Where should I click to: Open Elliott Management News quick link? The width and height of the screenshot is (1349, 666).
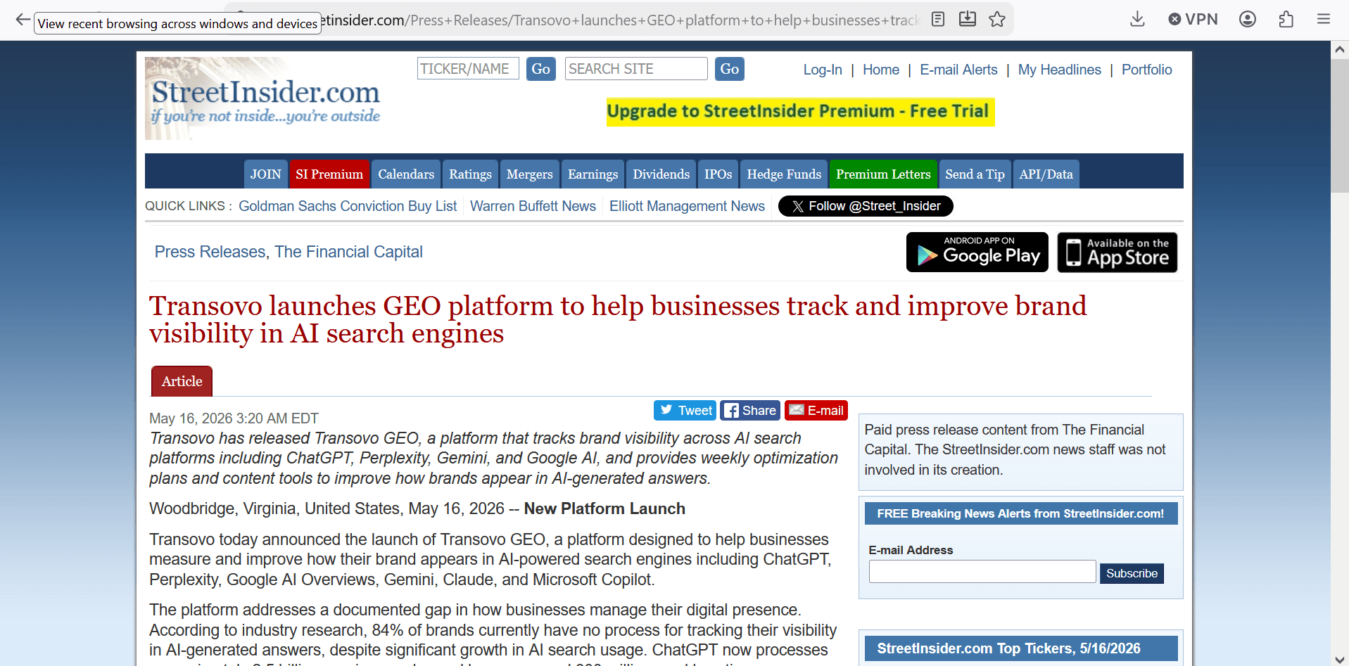(x=687, y=206)
